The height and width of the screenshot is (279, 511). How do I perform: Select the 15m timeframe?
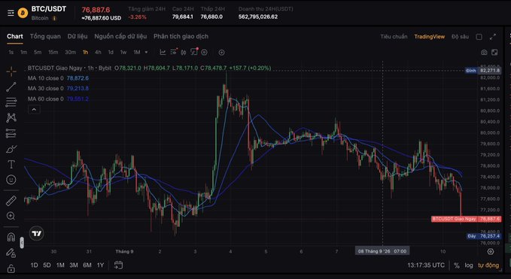click(x=53, y=52)
